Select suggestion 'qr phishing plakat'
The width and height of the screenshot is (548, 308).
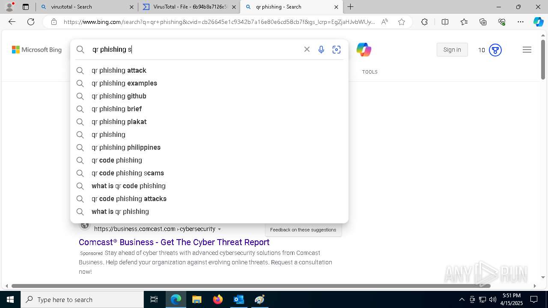click(209, 121)
